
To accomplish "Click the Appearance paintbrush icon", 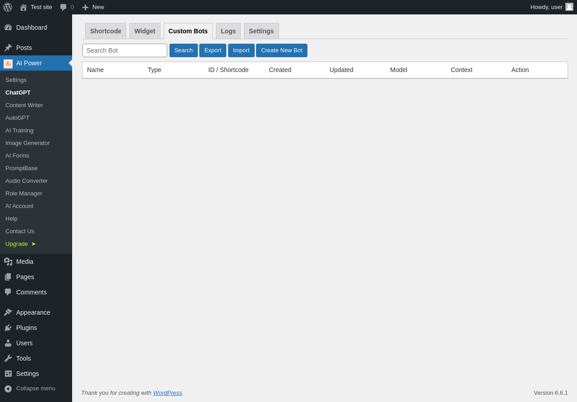I will (x=8, y=312).
